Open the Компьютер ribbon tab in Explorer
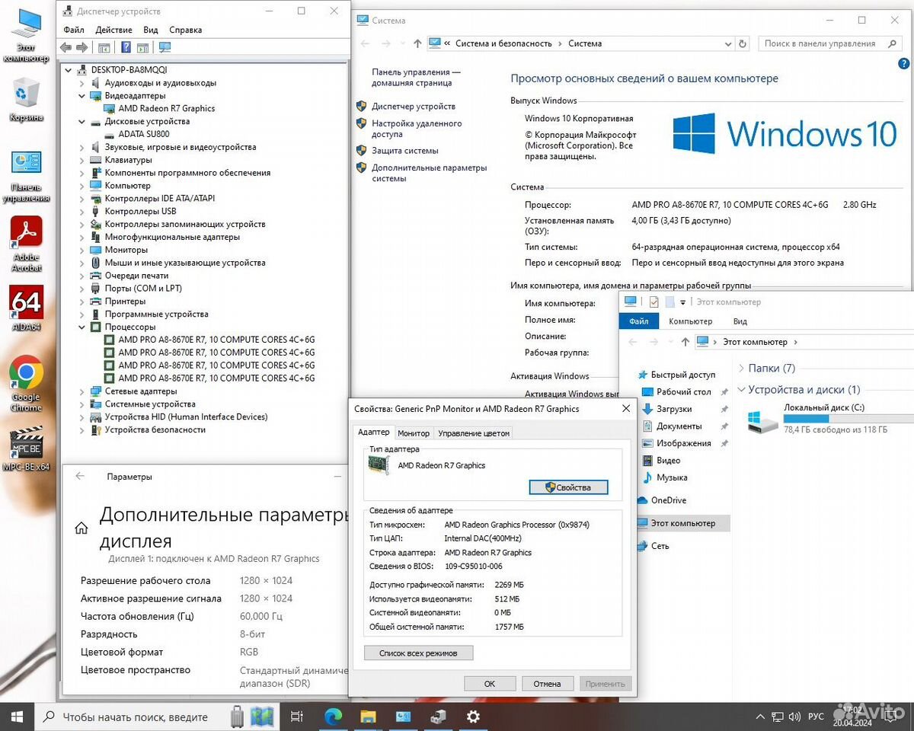The image size is (914, 731). [x=690, y=321]
